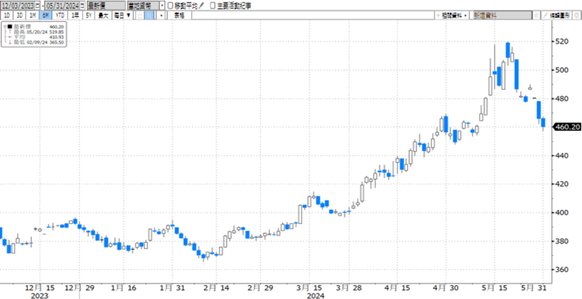Viewport: 582px width, 299px height.
Task: Click the 2月 29 x-axis date label
Action: click(261, 288)
